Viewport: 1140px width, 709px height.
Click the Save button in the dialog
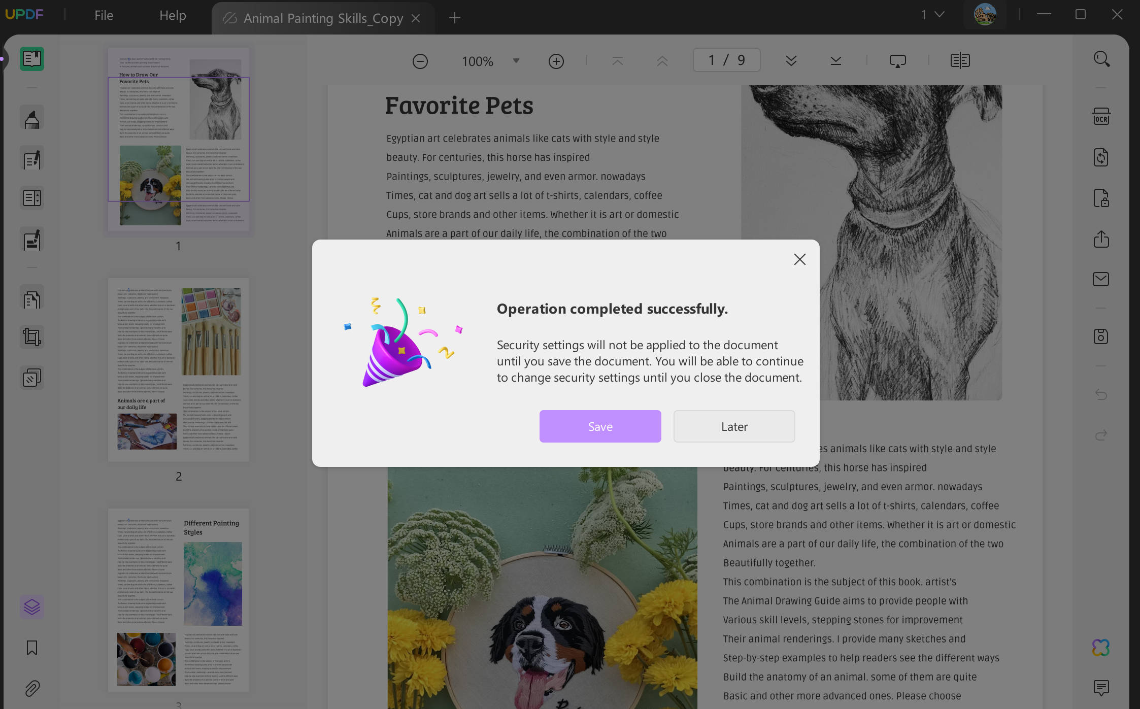click(x=600, y=426)
